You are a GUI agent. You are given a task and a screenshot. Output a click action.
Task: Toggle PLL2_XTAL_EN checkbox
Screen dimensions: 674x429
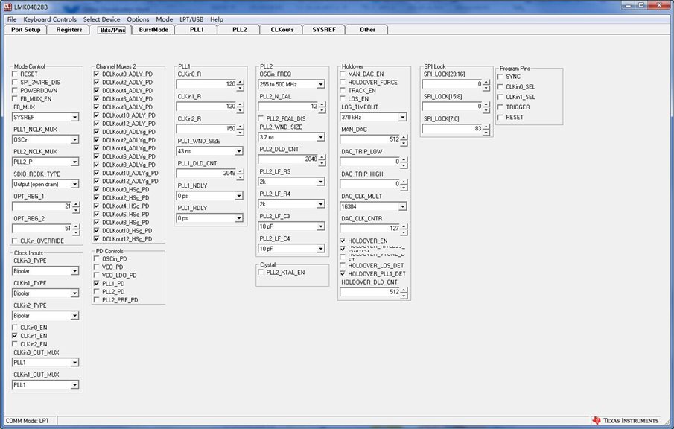[261, 272]
